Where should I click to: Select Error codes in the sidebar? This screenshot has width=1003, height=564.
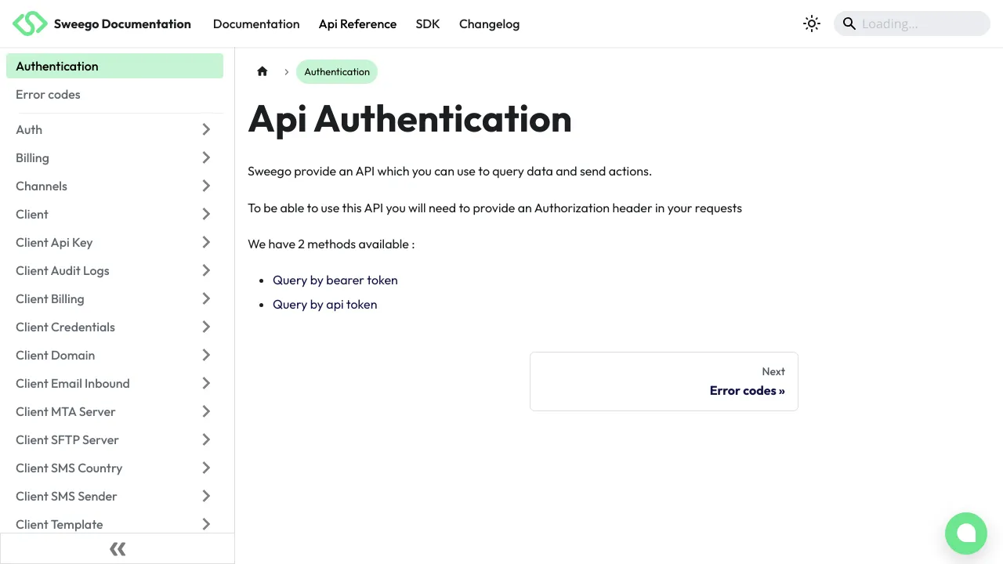(114, 94)
